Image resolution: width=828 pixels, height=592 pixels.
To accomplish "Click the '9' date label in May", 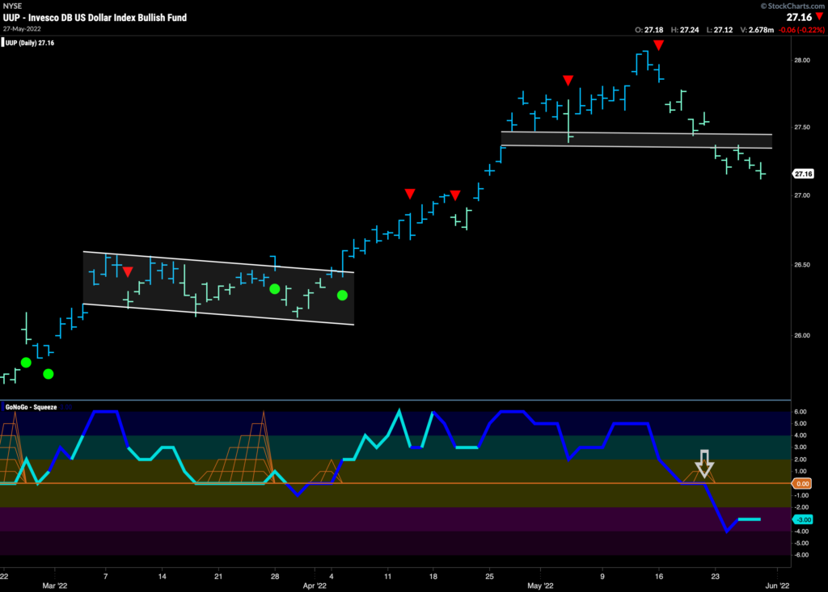I will [602, 576].
